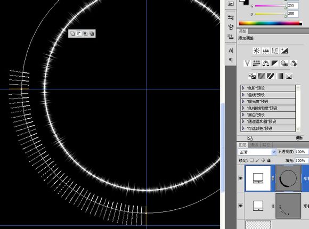Toggle lock transparent pixels checkbox

point(251,160)
